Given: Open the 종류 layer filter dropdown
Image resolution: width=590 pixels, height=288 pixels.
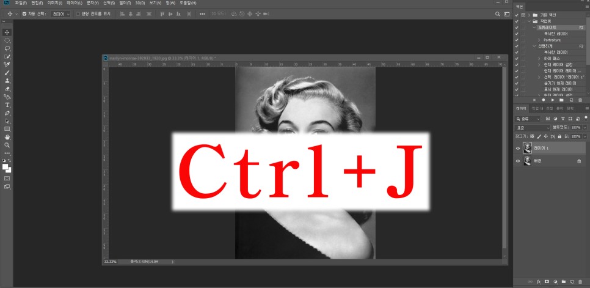Looking at the screenshot, I should point(528,119).
